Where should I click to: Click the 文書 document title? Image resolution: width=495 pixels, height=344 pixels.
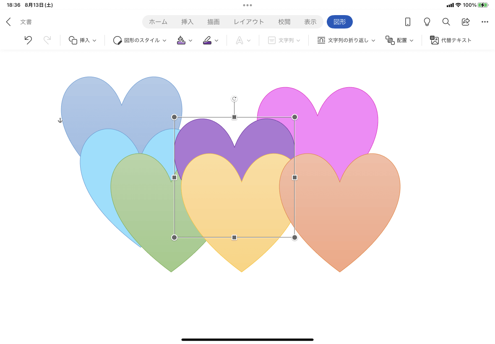[x=26, y=22]
